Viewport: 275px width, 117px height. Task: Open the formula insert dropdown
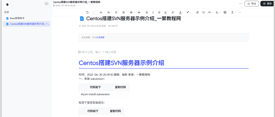(x=218, y=12)
